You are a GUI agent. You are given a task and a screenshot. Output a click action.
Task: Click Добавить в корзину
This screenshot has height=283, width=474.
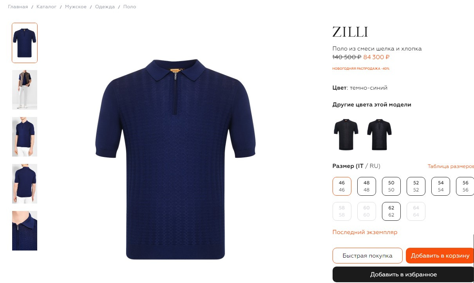tap(440, 256)
